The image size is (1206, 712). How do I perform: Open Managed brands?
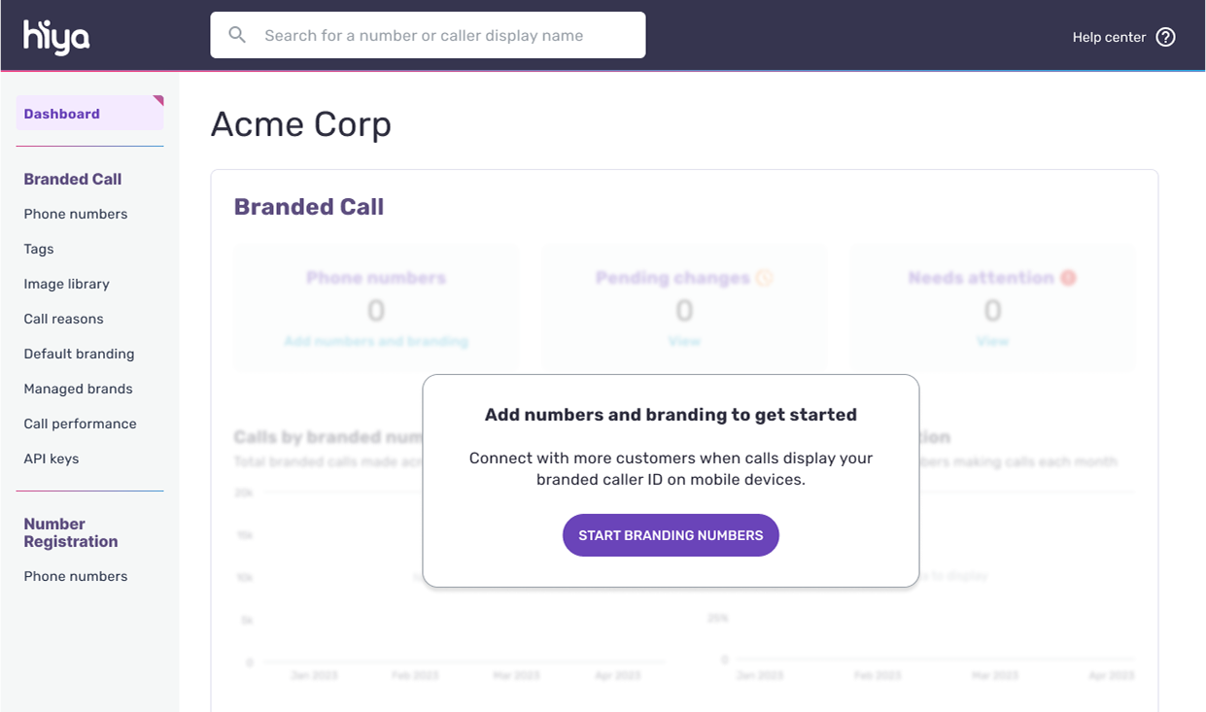pyautogui.click(x=78, y=389)
